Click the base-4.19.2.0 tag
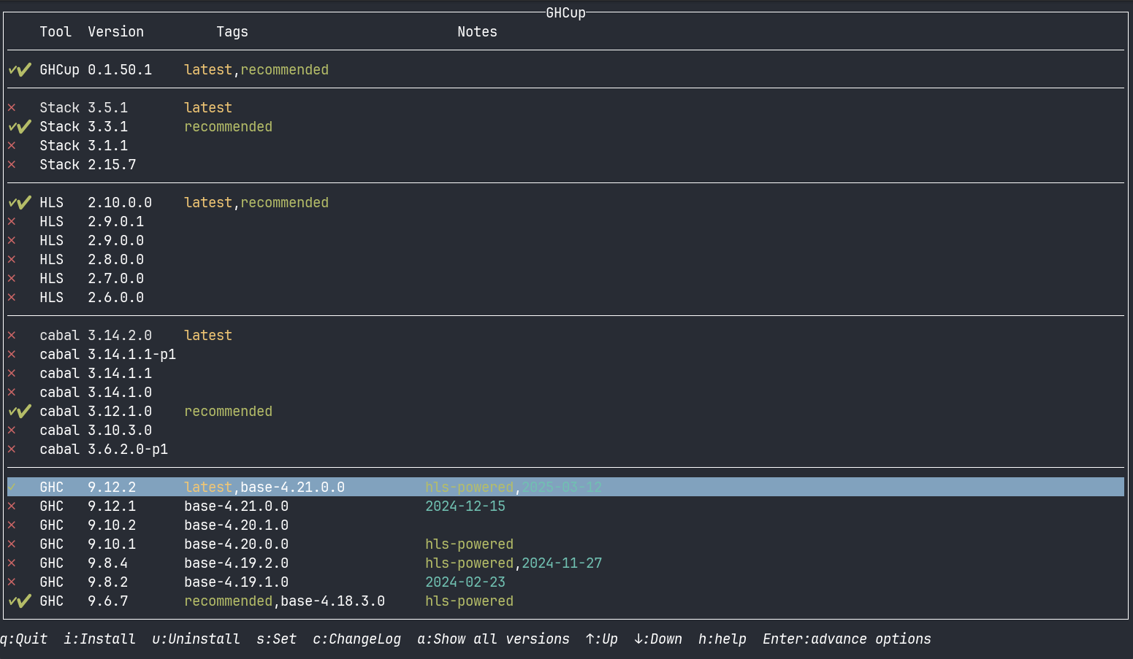 [x=237, y=563]
